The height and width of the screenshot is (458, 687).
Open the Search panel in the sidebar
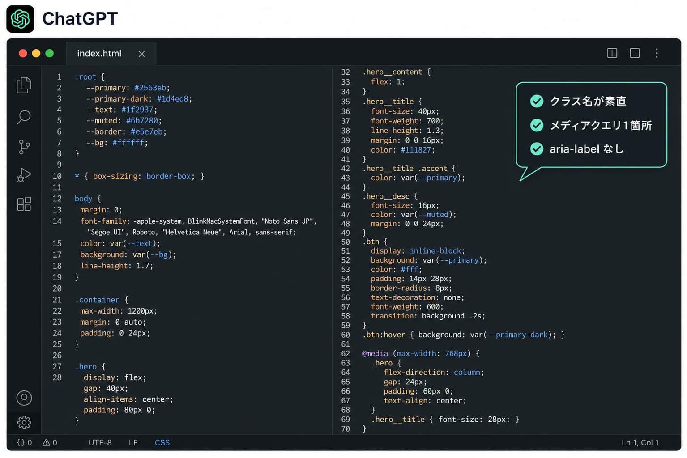coord(24,117)
